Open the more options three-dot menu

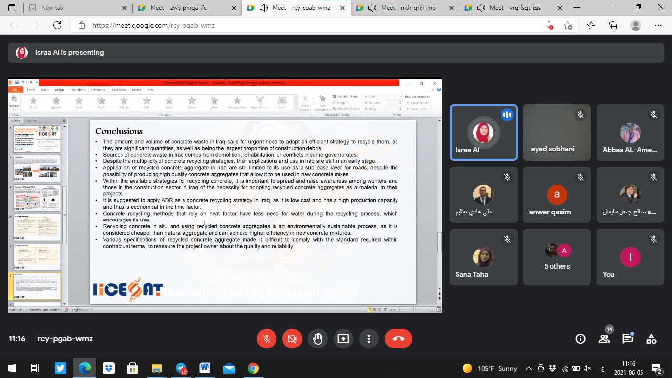(369, 339)
